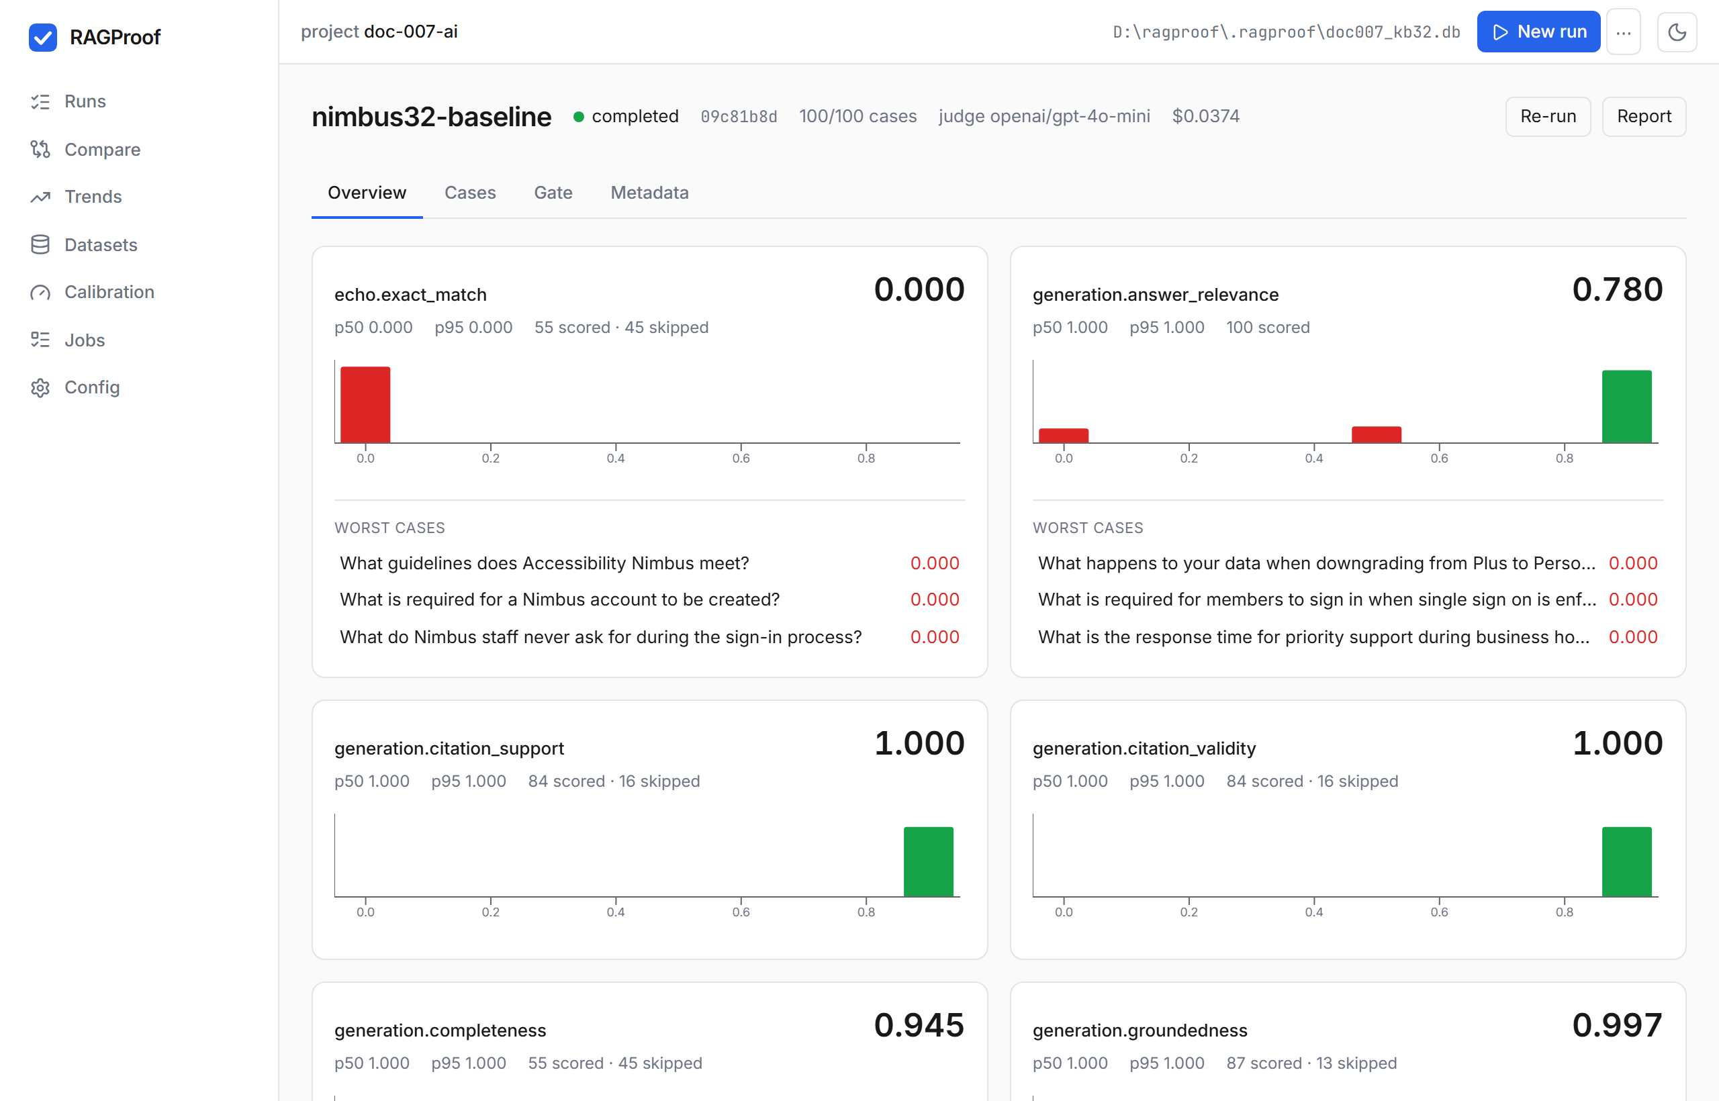Image resolution: width=1719 pixels, height=1101 pixels.
Task: Open the Config gear icon
Action: 40,387
